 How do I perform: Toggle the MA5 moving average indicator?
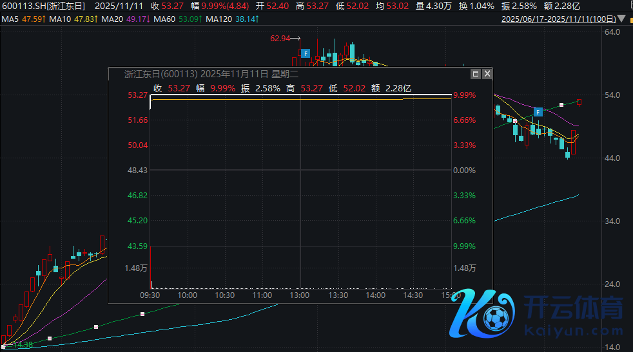click(x=23, y=19)
